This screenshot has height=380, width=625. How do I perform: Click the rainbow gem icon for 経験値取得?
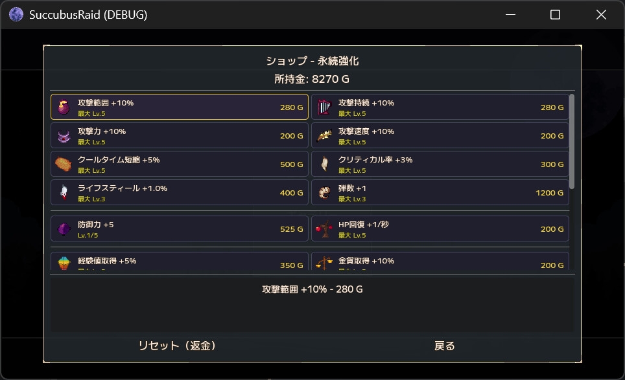pos(64,263)
